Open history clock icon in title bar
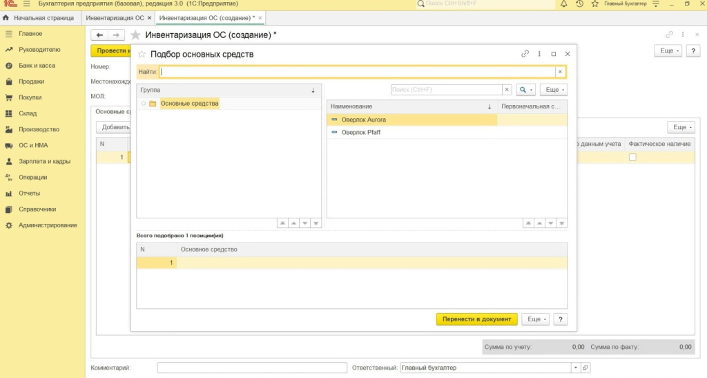Image resolution: width=707 pixels, height=378 pixels. coord(579,3)
